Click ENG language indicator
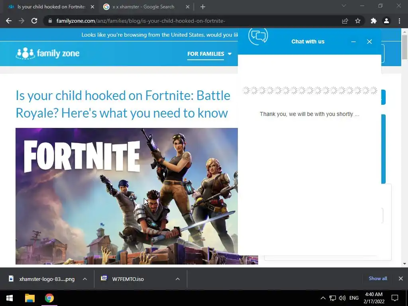 [x=354, y=298]
